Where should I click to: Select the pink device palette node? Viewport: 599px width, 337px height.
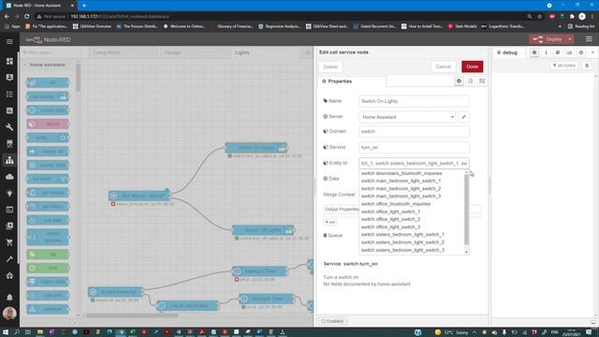(x=48, y=125)
